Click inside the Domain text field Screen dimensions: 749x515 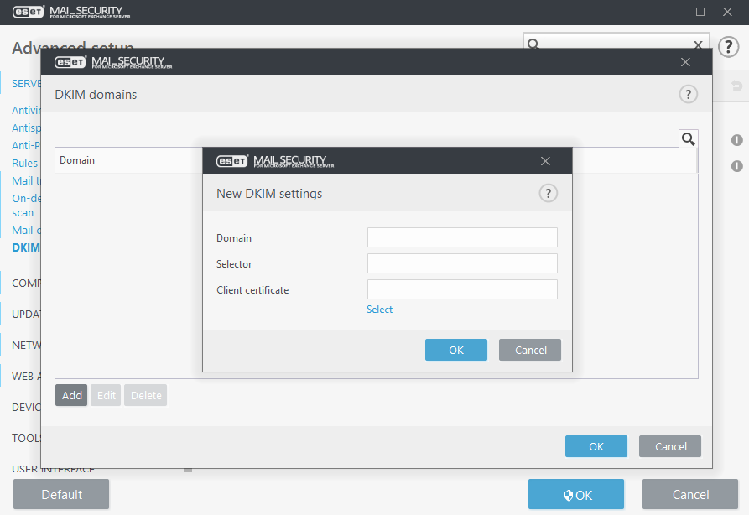tap(461, 237)
